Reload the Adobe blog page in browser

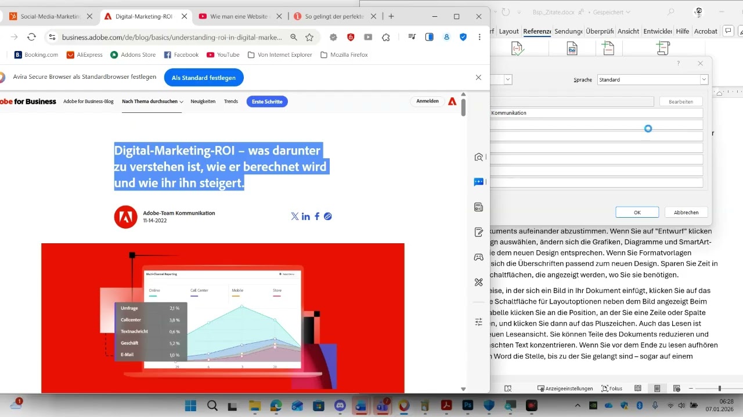(31, 37)
